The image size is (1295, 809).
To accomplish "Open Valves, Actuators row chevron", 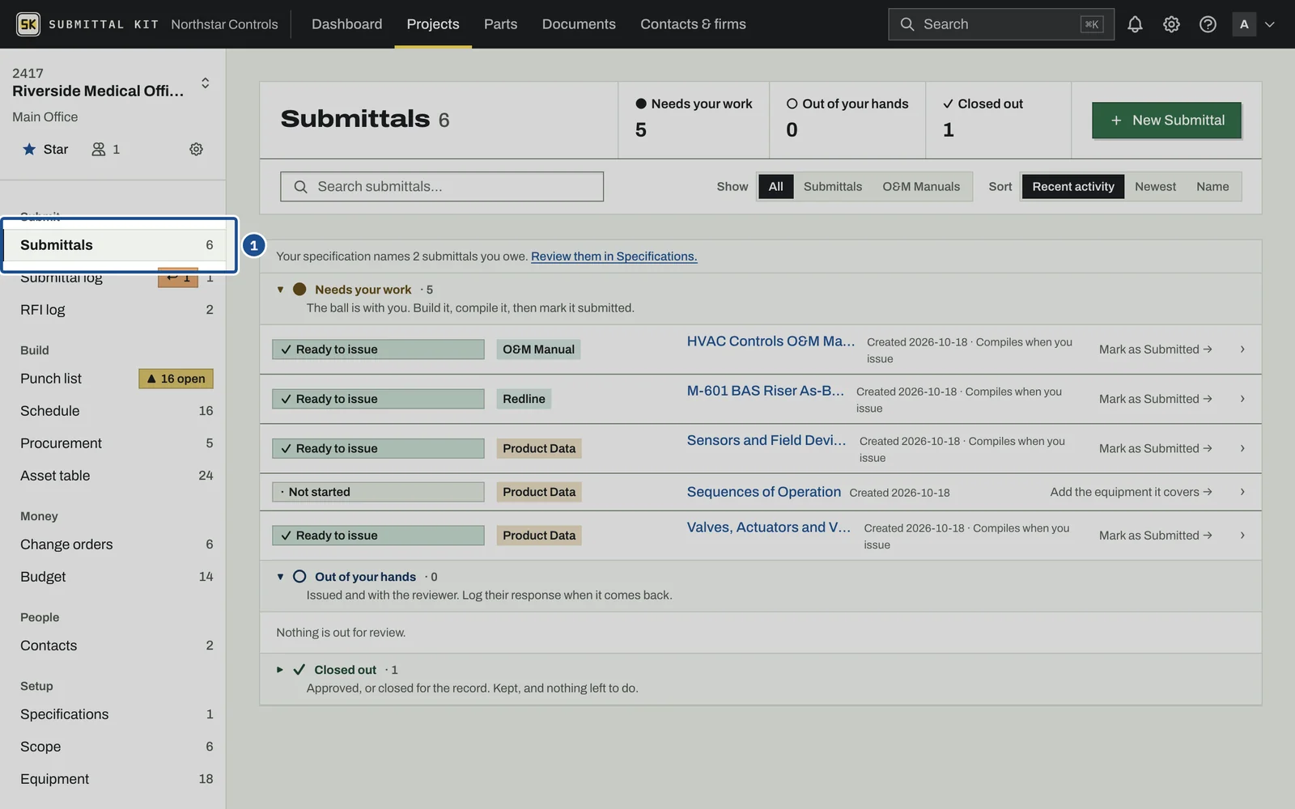I will [x=1242, y=536].
